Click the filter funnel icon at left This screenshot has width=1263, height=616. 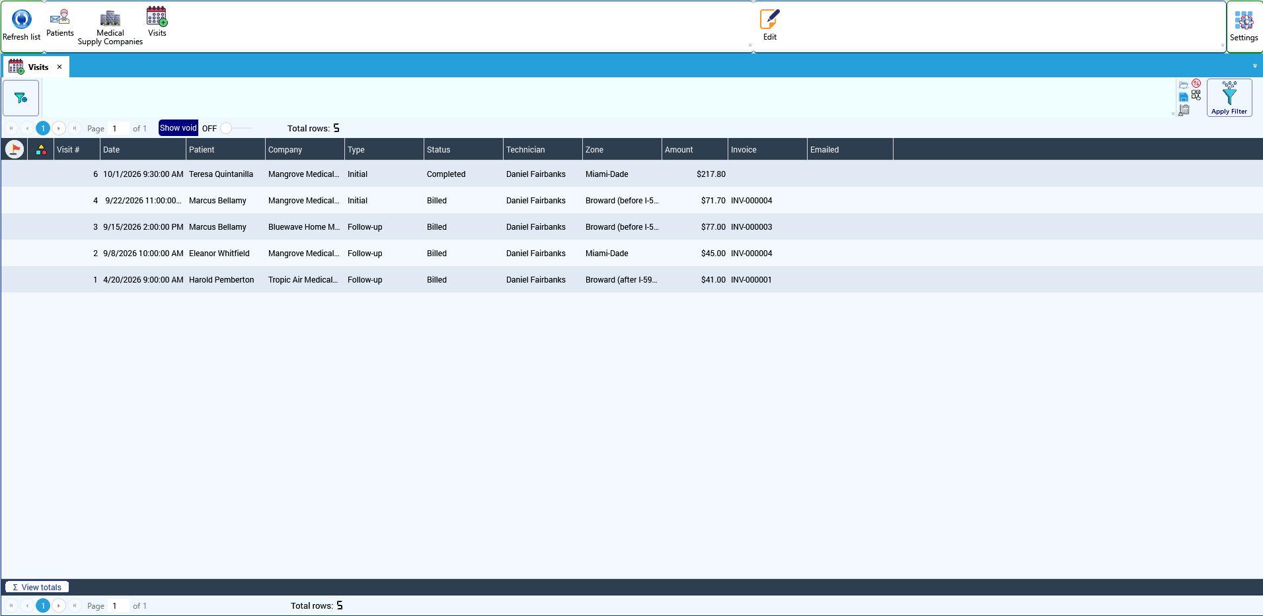coord(21,98)
